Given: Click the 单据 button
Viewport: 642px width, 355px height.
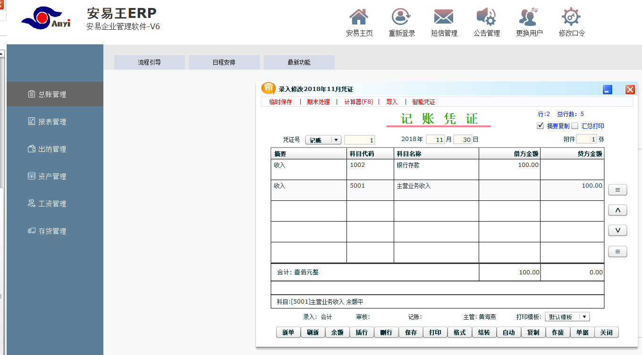Looking at the screenshot, I should point(583,332).
